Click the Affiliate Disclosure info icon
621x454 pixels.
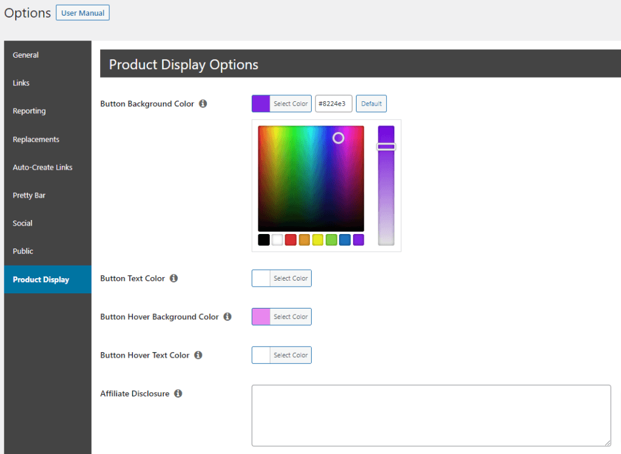click(178, 393)
